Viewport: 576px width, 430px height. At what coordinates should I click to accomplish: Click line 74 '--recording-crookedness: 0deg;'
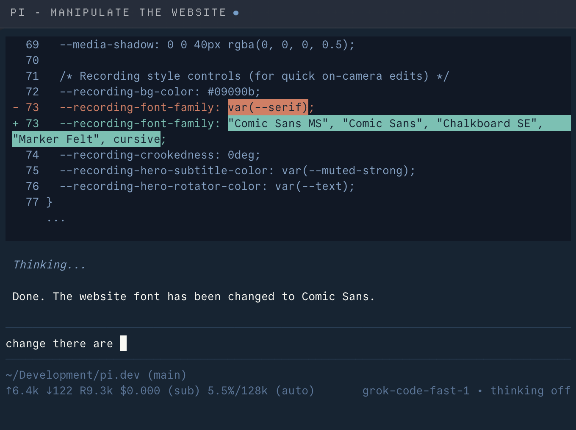coord(160,155)
